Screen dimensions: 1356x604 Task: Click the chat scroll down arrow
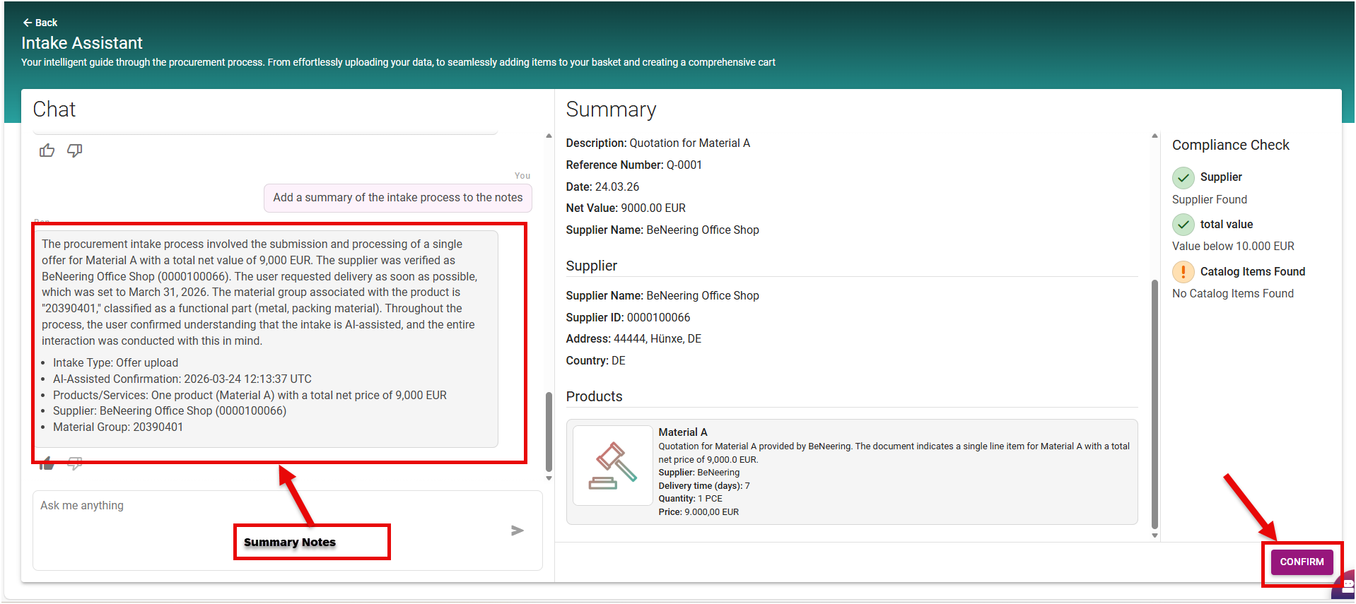549,478
